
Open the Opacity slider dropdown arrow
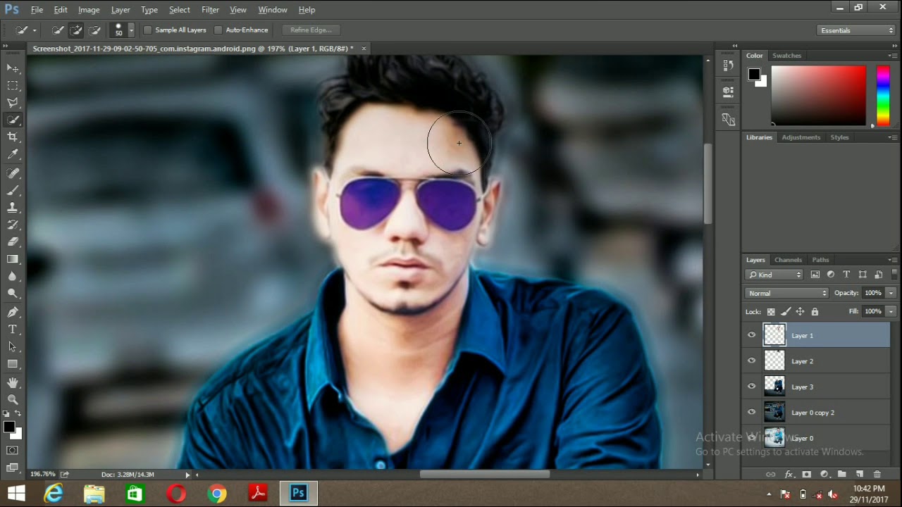tap(891, 293)
